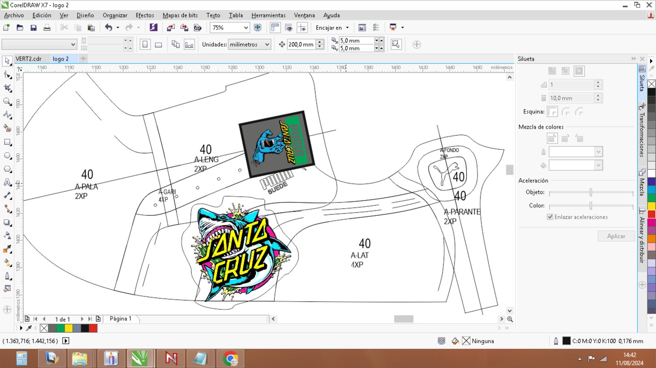Select the Shape edit tool

(x=7, y=75)
